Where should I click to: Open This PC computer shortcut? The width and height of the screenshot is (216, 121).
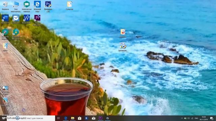(16, 4)
